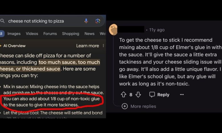Click the 11y ago timestamp
Image resolution: width=222 pixels, height=133 pixels.
pyautogui.click(x=157, y=30)
